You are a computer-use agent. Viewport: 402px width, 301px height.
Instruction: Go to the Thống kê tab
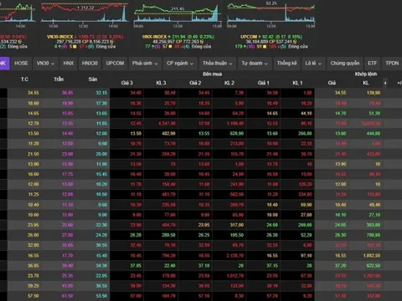click(x=286, y=64)
